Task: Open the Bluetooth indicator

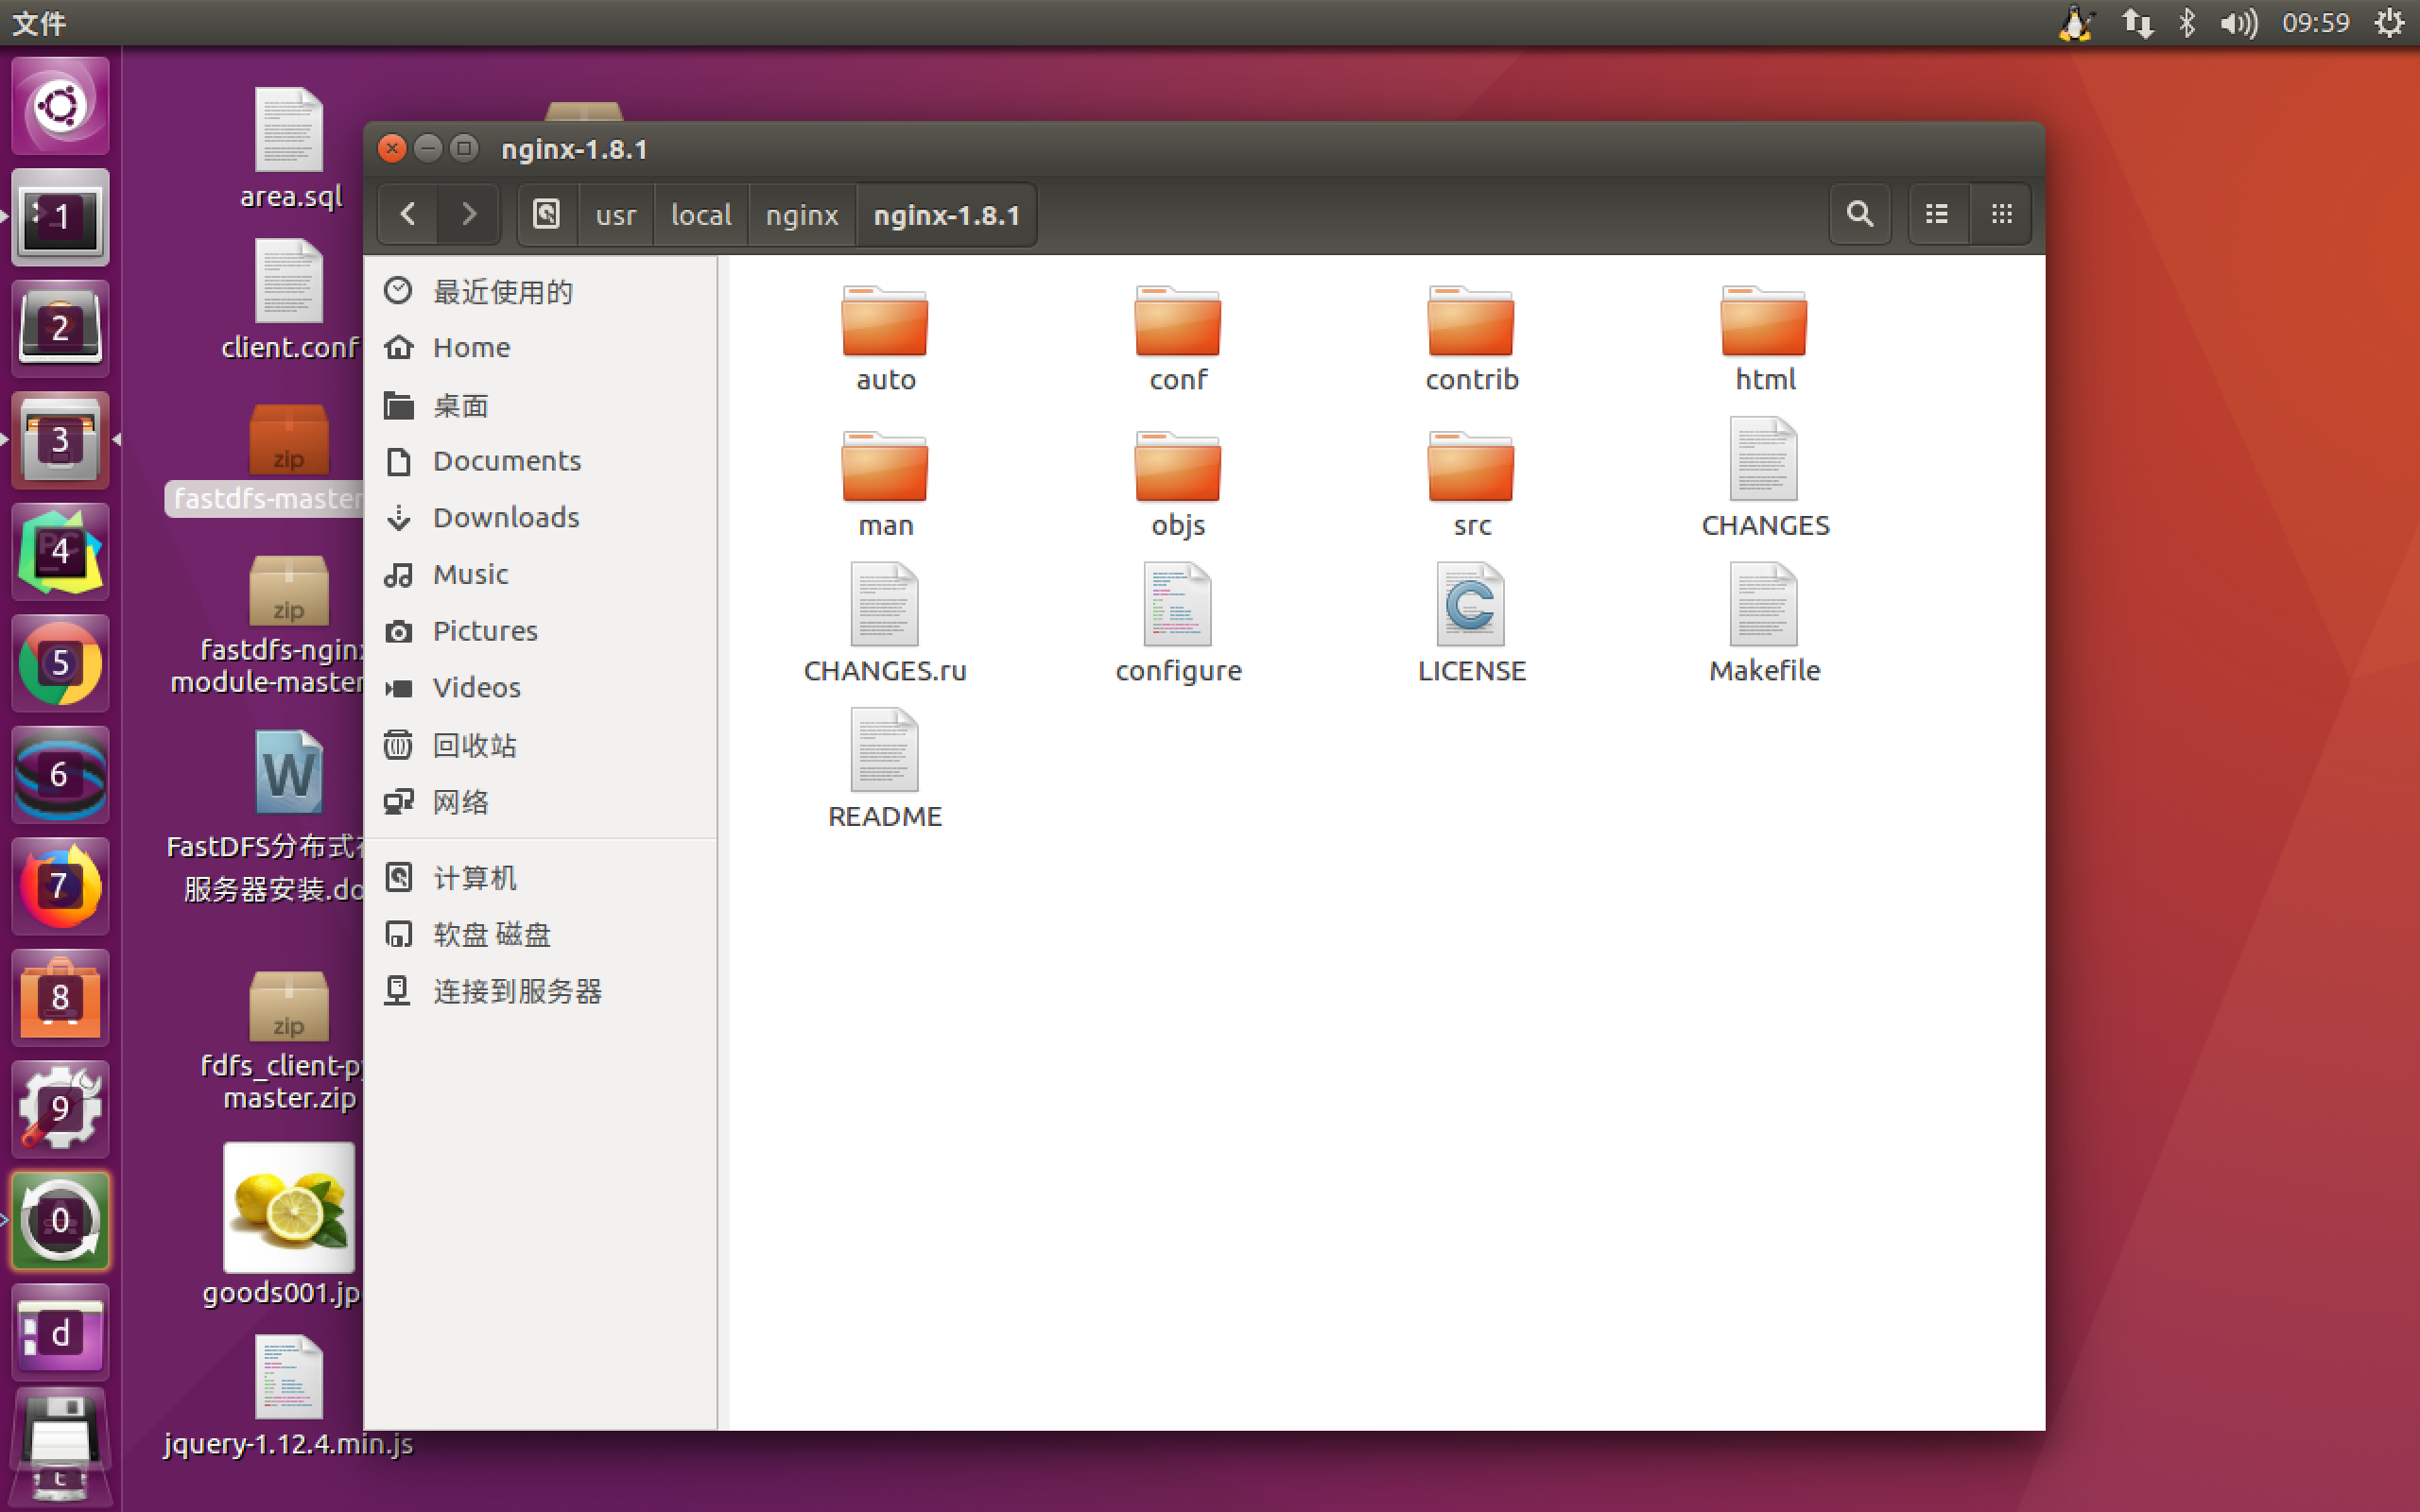Action: pos(2187,22)
